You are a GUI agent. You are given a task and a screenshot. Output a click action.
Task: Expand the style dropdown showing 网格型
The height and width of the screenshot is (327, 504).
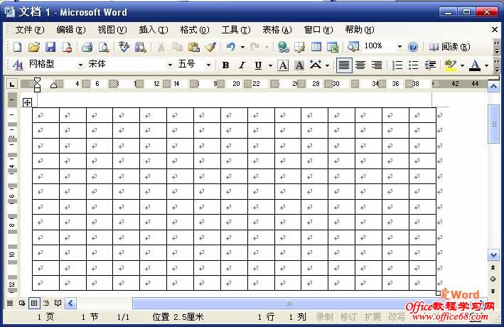pyautogui.click(x=80, y=65)
